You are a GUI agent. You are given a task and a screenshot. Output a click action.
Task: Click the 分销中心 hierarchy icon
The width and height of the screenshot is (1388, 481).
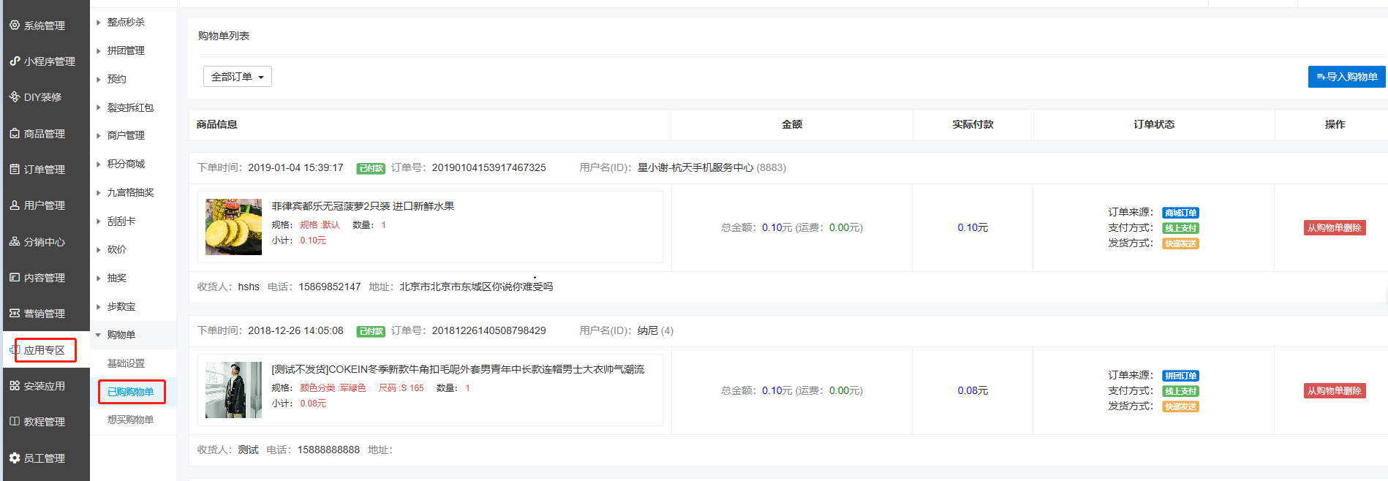pos(15,242)
